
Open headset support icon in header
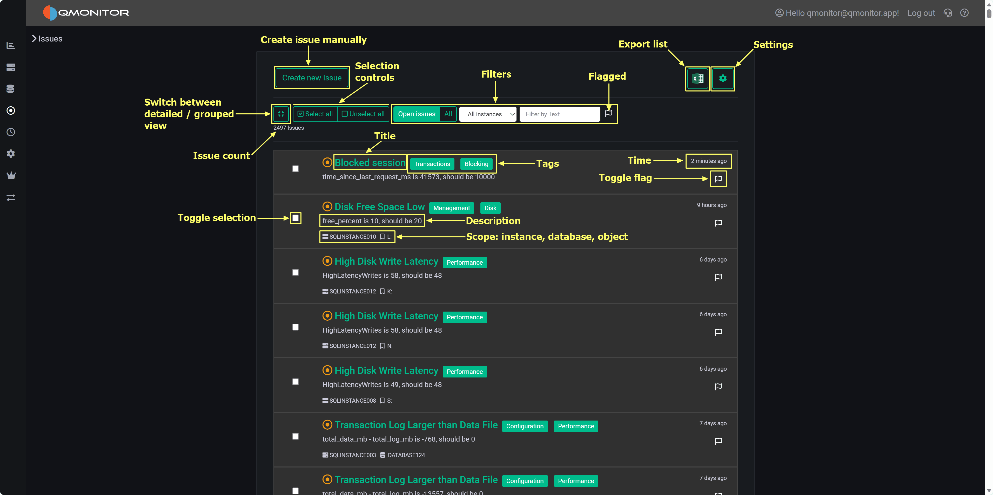click(x=948, y=13)
